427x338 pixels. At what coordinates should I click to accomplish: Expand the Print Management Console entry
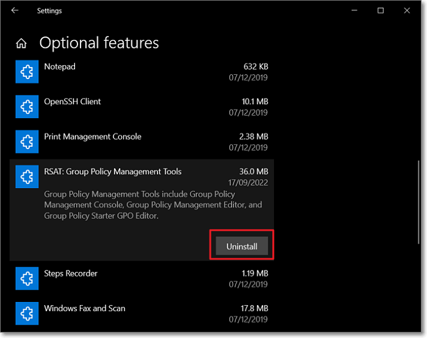pyautogui.click(x=142, y=142)
